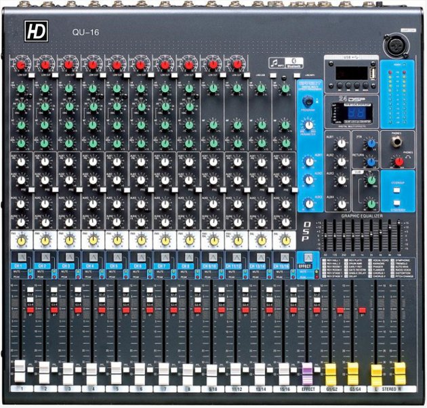Screen dimensions: 427x408
Task: Toggle the G1-2 routing button on channel 3
Action: [78, 290]
